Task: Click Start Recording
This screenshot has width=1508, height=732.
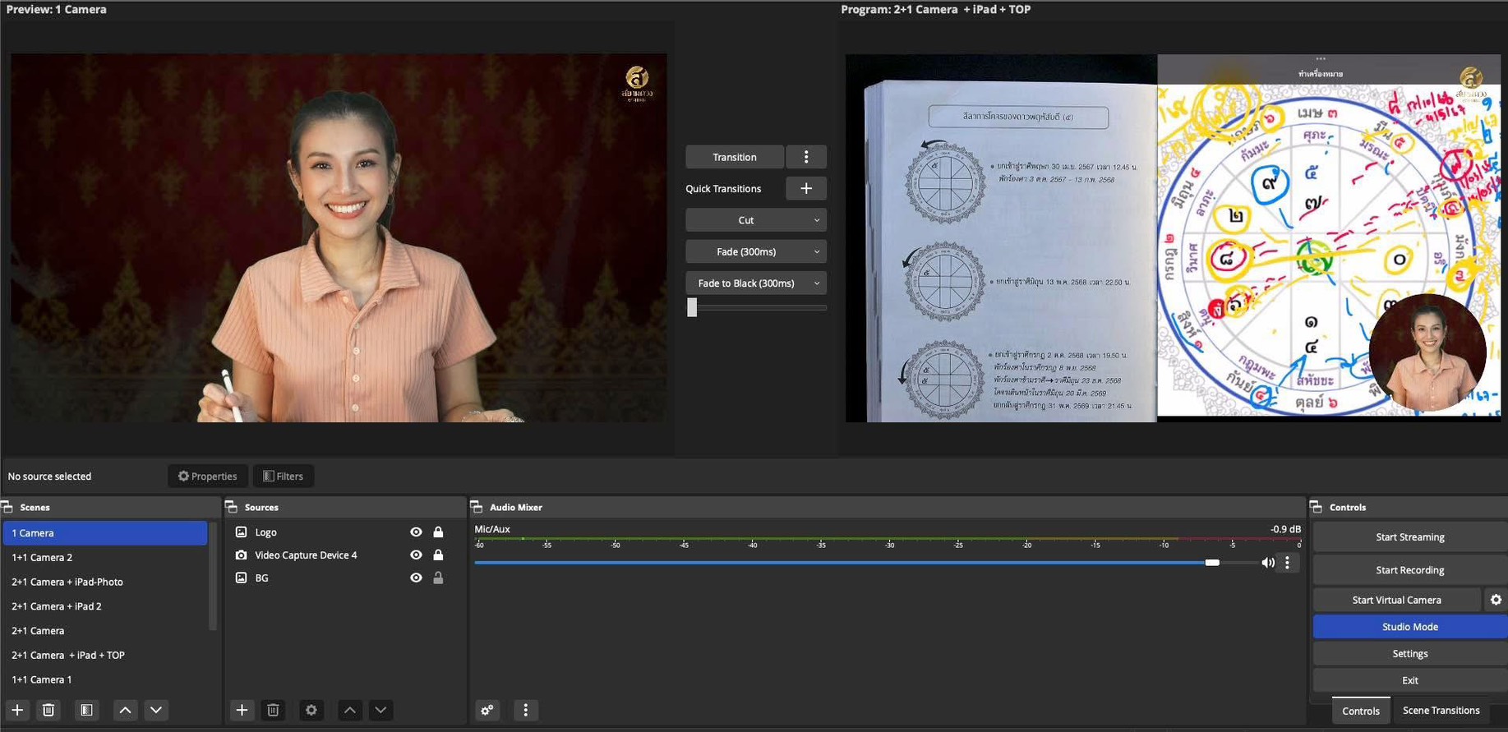Action: tap(1410, 570)
